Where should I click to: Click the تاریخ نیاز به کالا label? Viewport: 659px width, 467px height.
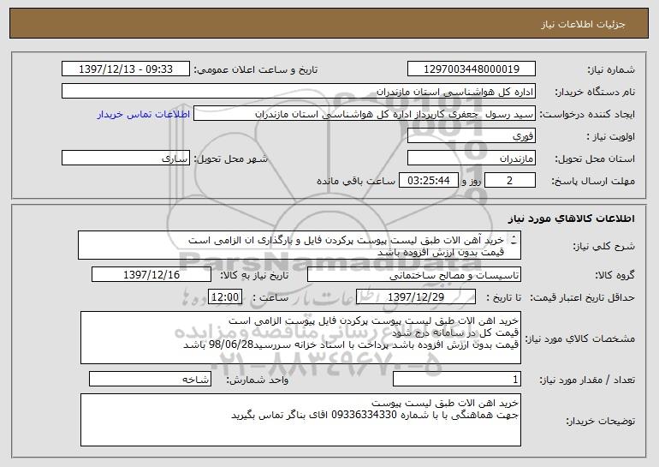[254, 276]
